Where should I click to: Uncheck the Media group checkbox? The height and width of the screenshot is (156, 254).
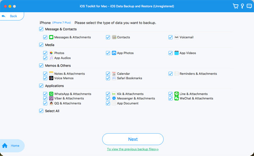pyautogui.click(x=41, y=45)
